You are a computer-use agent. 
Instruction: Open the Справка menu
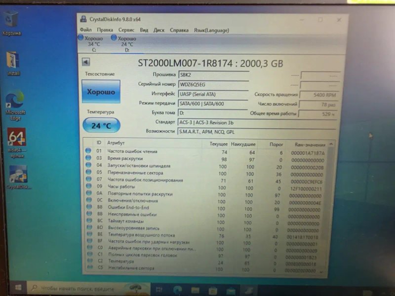(x=179, y=30)
